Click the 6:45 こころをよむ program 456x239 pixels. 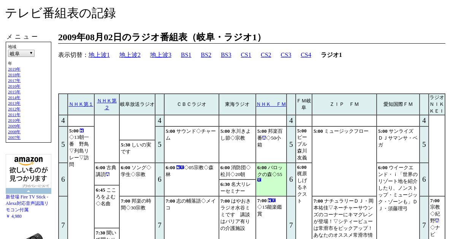(107, 207)
